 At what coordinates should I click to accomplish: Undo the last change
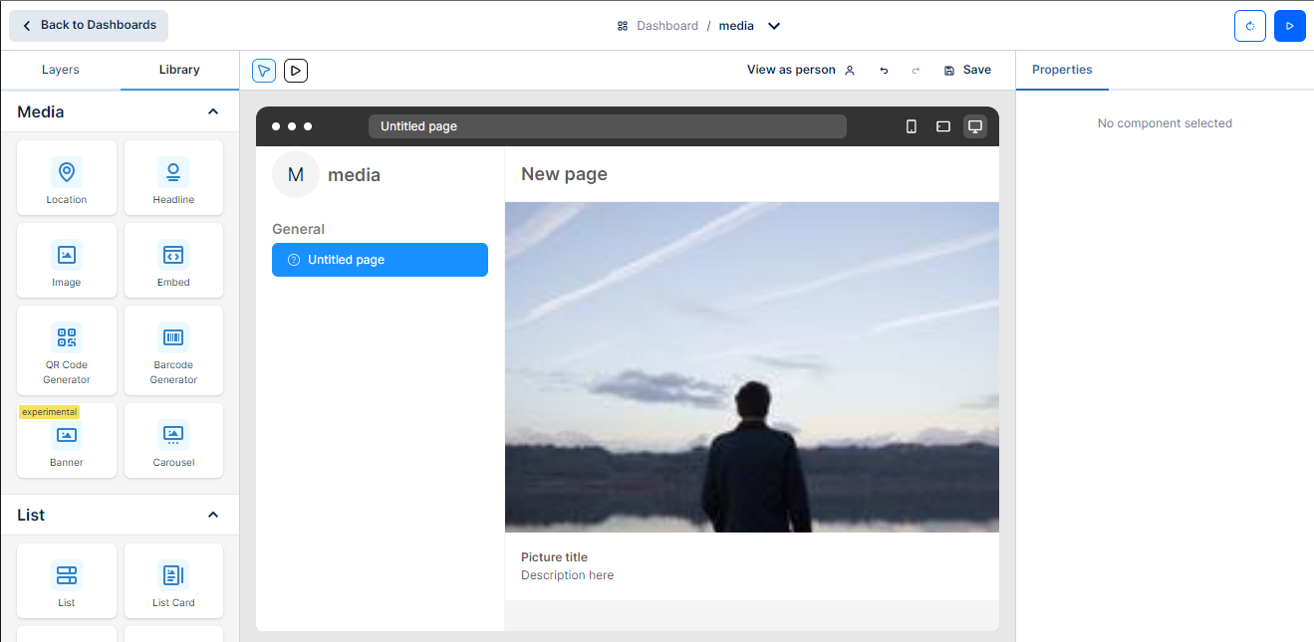[884, 71]
